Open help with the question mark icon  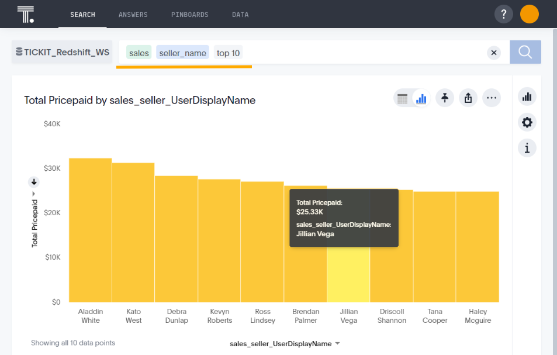coord(503,13)
